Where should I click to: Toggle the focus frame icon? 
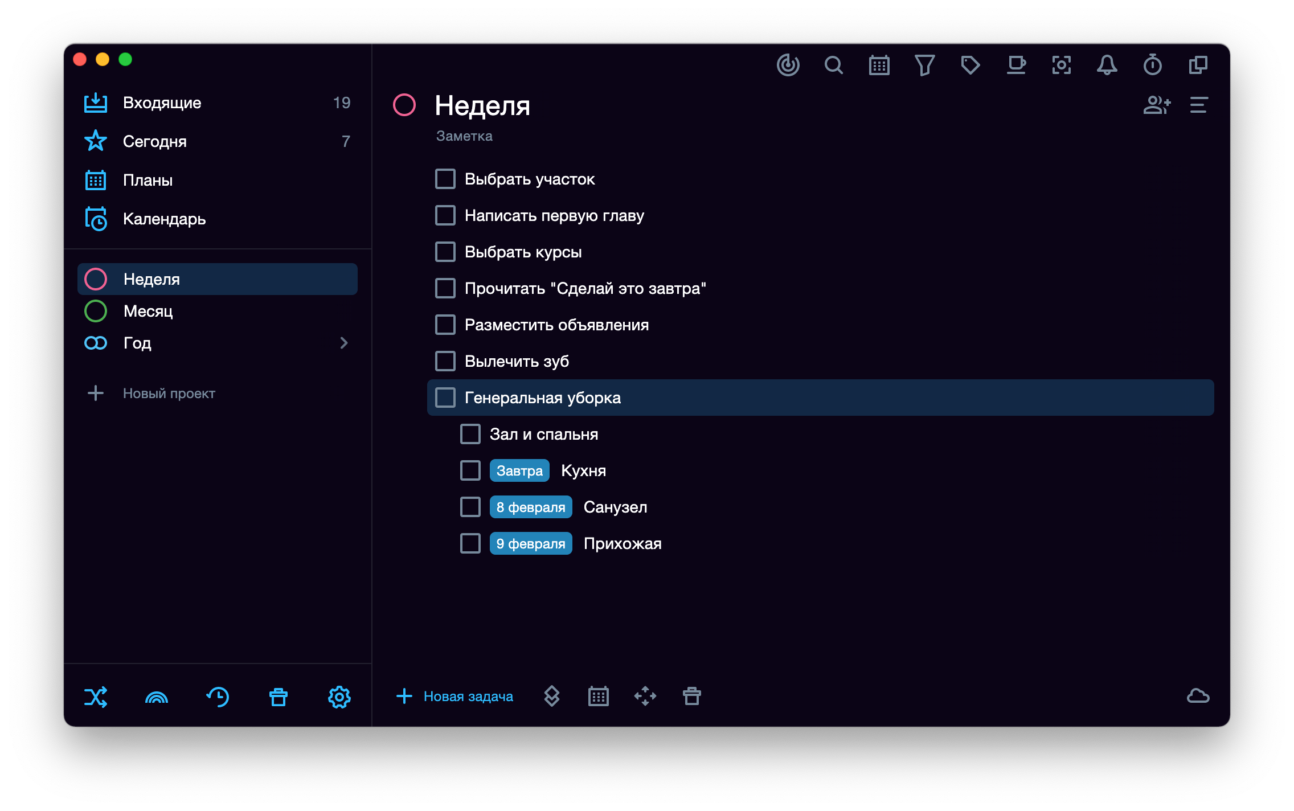point(1062,65)
